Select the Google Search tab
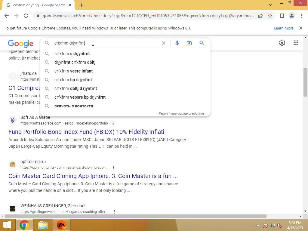The width and height of the screenshot is (308, 231). pos(38,5)
